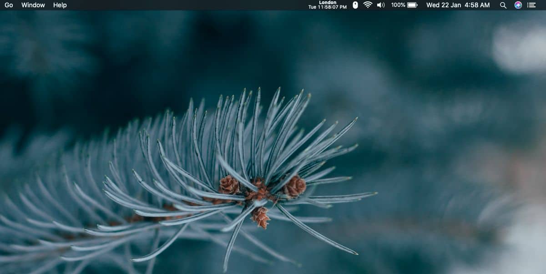Open Spotlight search
This screenshot has width=546, height=274.
point(503,5)
